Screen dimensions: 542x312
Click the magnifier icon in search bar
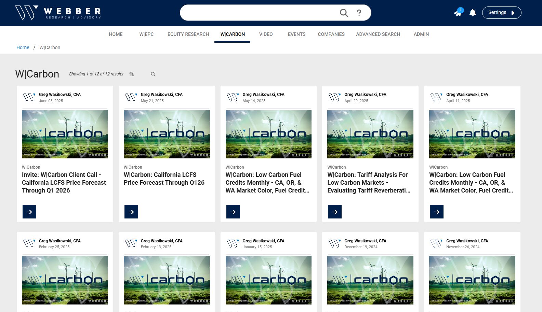(x=344, y=13)
